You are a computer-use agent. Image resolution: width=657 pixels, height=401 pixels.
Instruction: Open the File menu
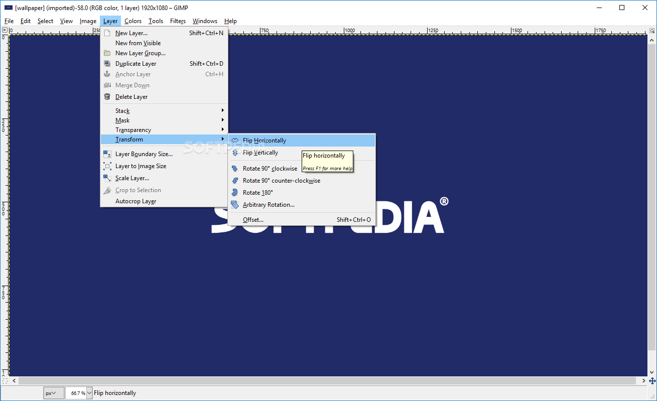tap(9, 21)
